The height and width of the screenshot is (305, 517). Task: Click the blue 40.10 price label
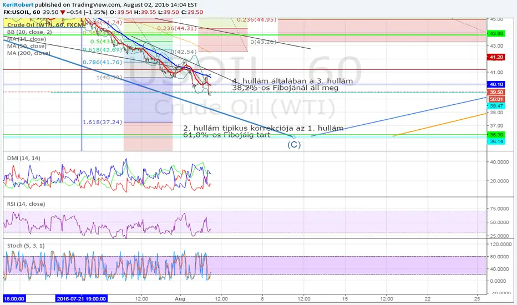(x=496, y=84)
